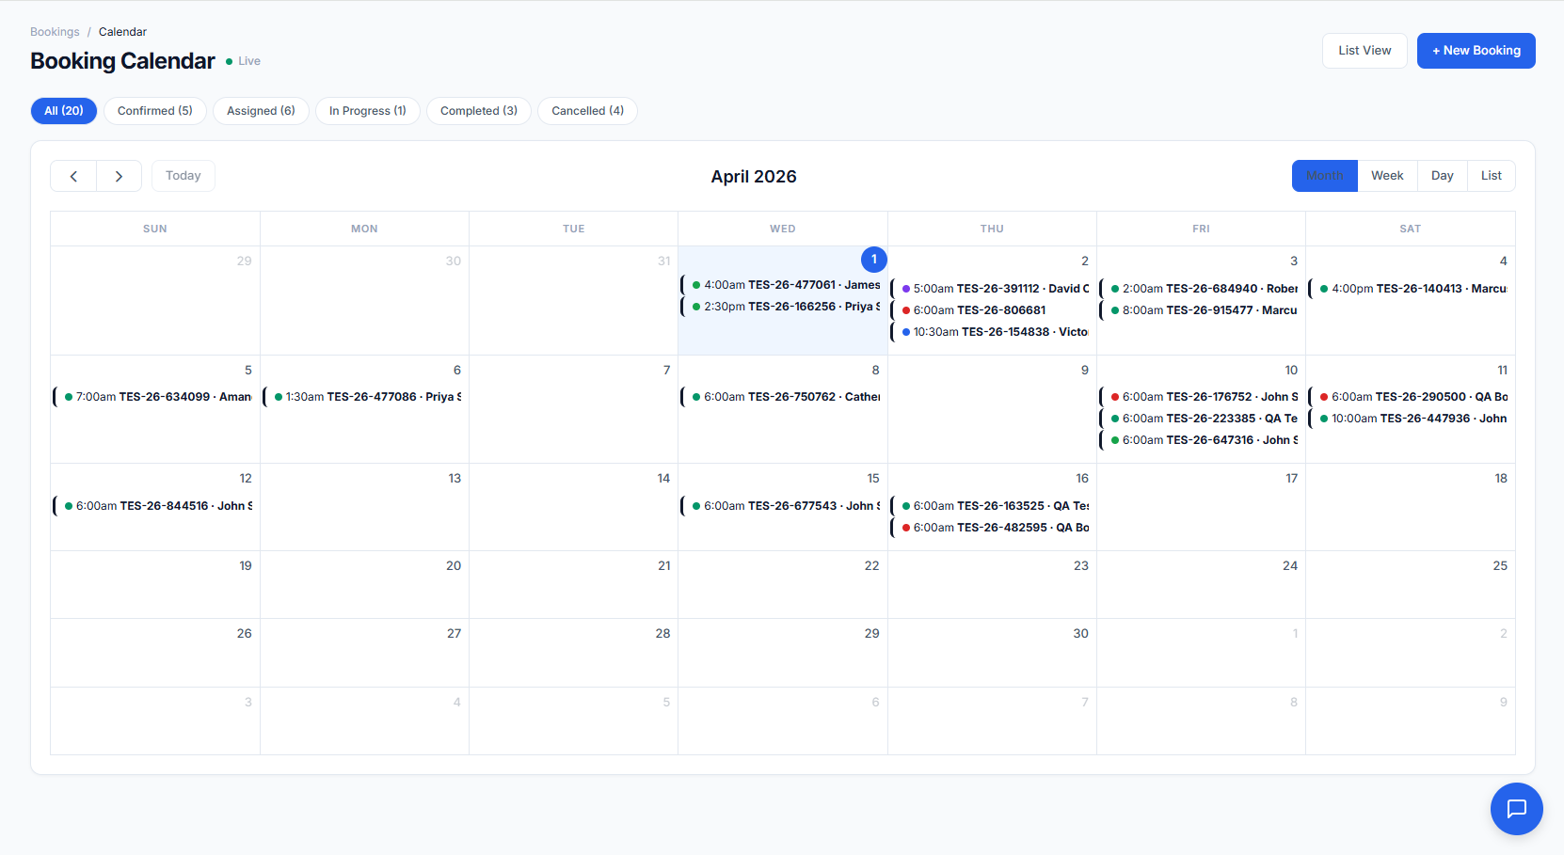Click the green dot on TES-26-477061

pyautogui.click(x=696, y=284)
